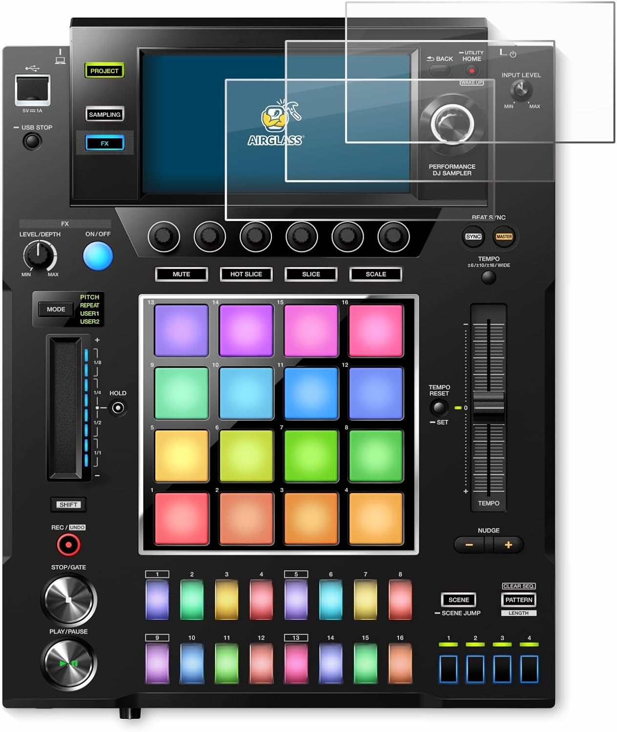Open the SAMPLING mode
This screenshot has height=732, width=617.
point(105,115)
